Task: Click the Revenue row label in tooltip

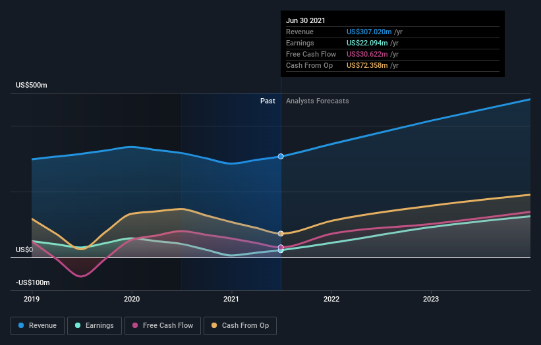Action: click(300, 32)
